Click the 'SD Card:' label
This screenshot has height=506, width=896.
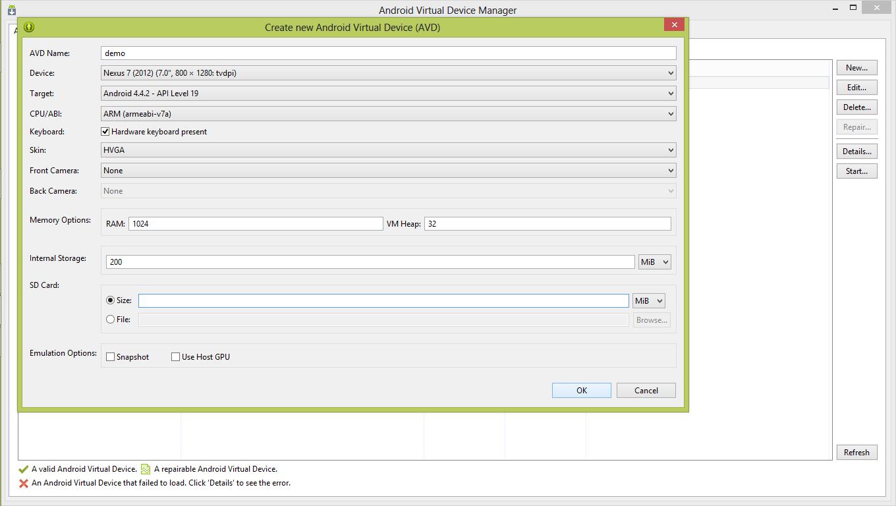point(44,285)
